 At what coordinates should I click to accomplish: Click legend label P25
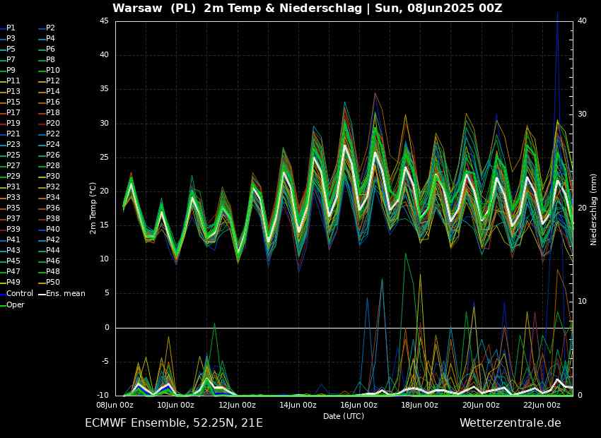tap(11, 155)
